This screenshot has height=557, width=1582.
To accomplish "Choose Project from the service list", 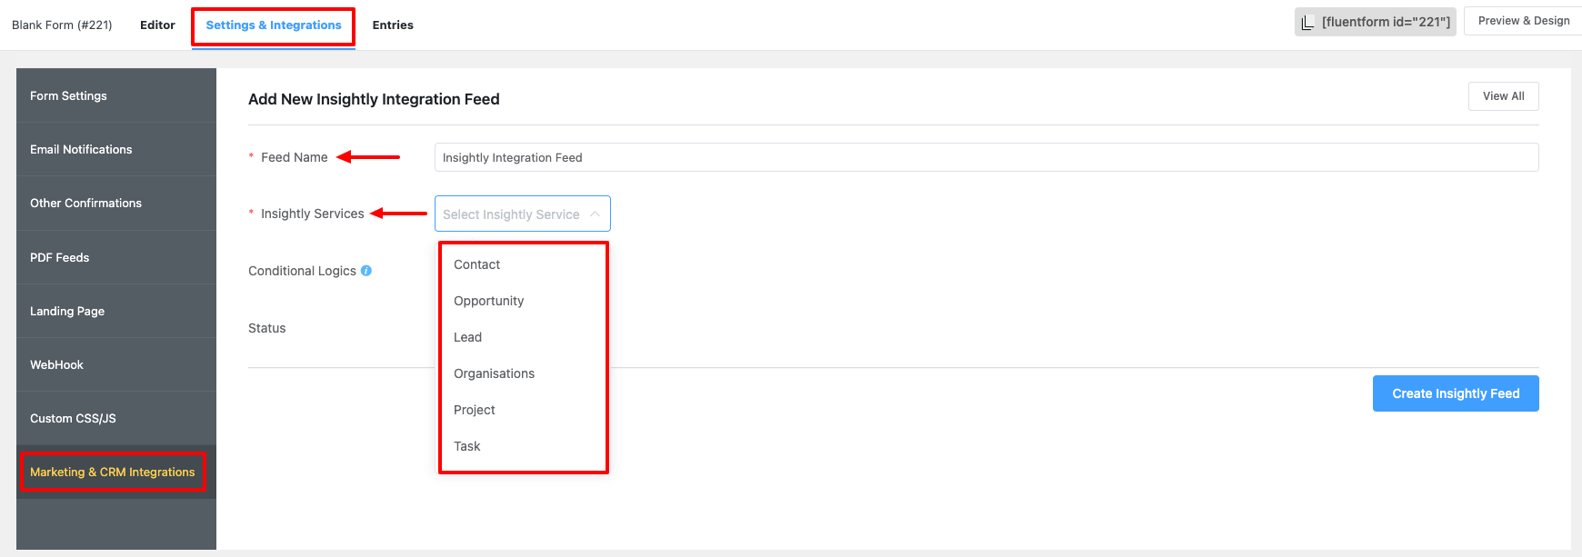I will coord(523,410).
